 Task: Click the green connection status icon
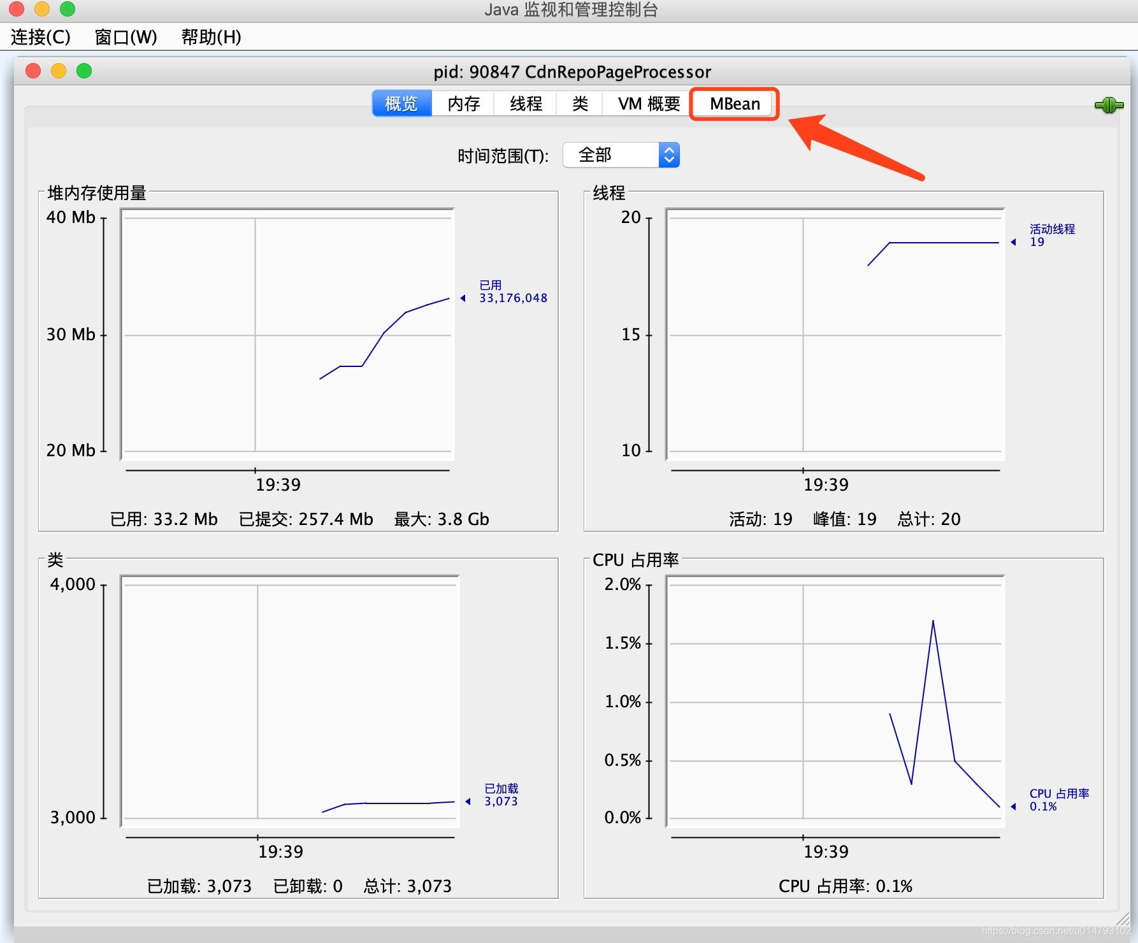pos(1109,105)
